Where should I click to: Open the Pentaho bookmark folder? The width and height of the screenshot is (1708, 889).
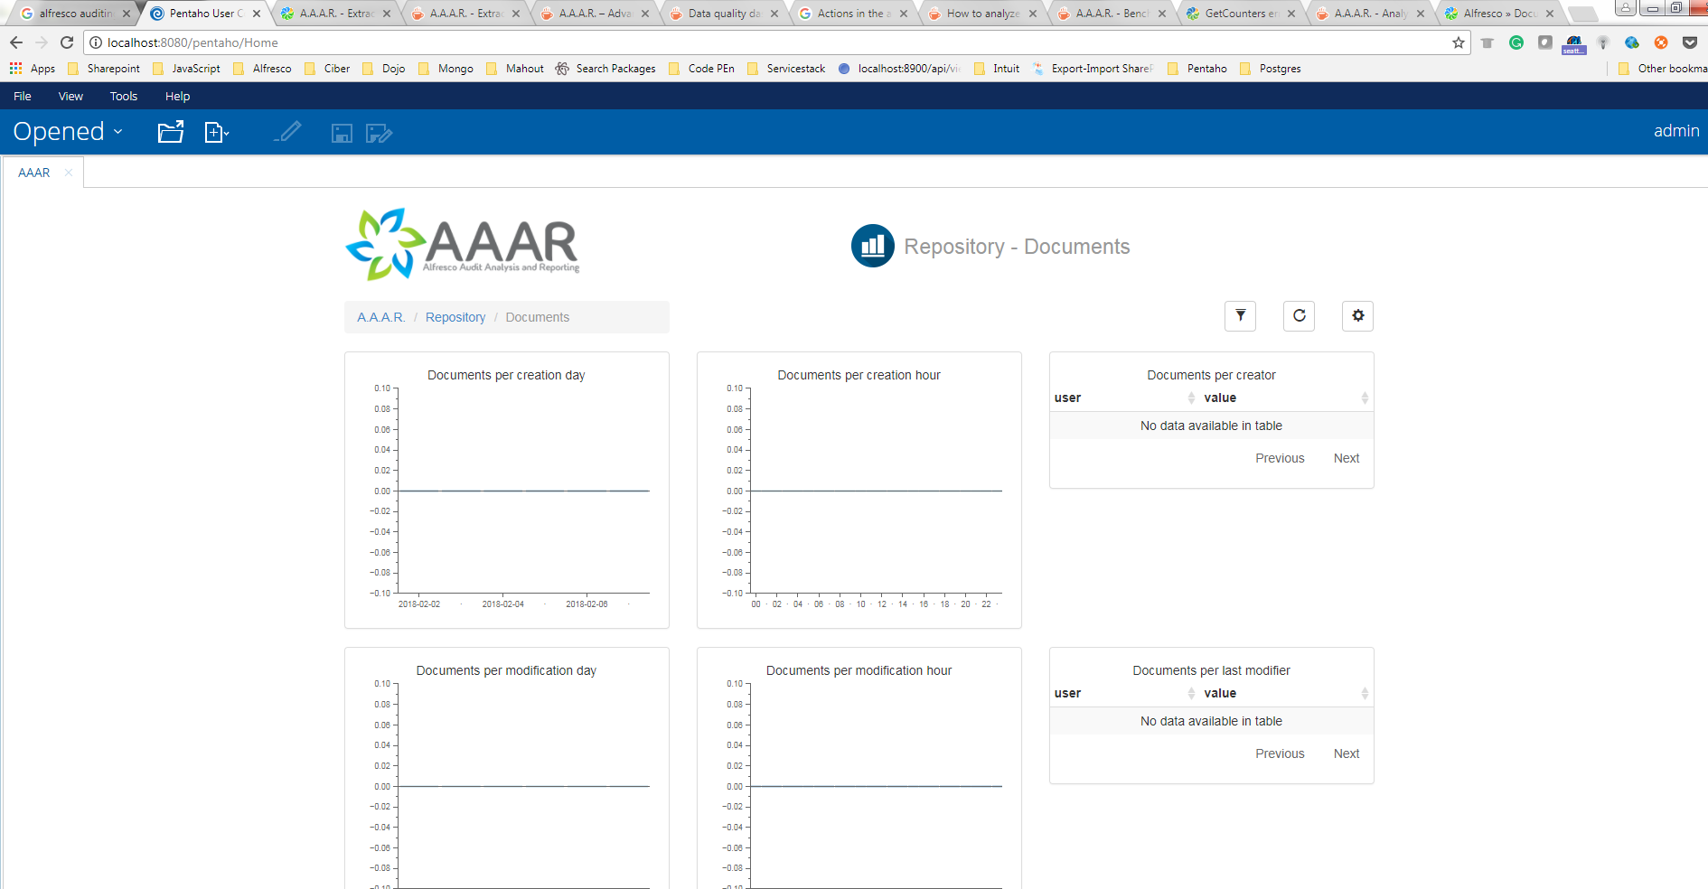(x=1197, y=69)
